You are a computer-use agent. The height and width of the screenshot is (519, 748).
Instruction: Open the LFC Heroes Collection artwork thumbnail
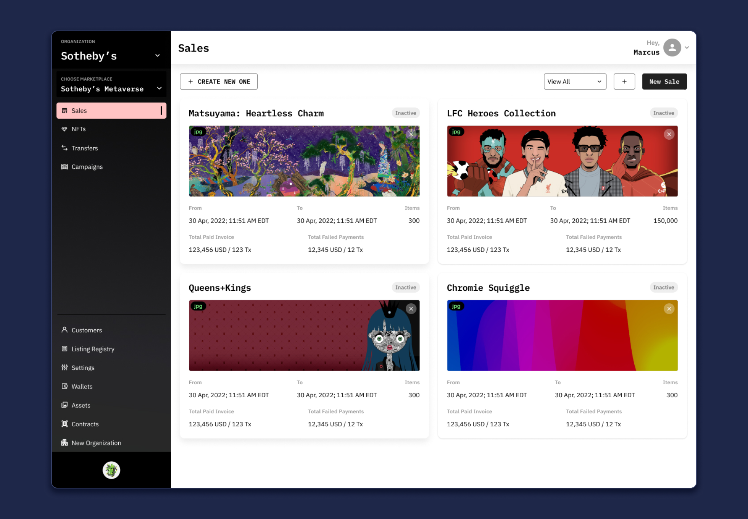point(562,161)
